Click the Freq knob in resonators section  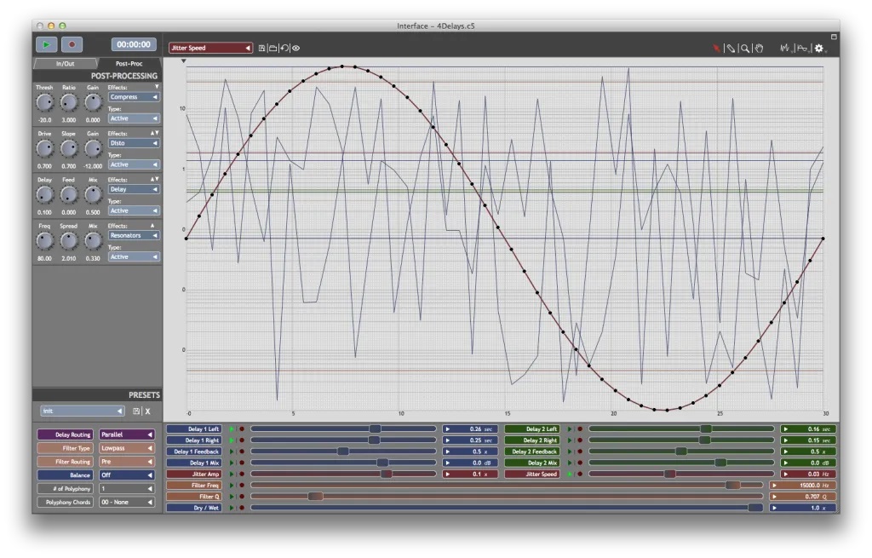tap(44, 241)
